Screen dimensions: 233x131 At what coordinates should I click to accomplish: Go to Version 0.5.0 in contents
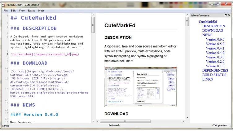(215, 44)
